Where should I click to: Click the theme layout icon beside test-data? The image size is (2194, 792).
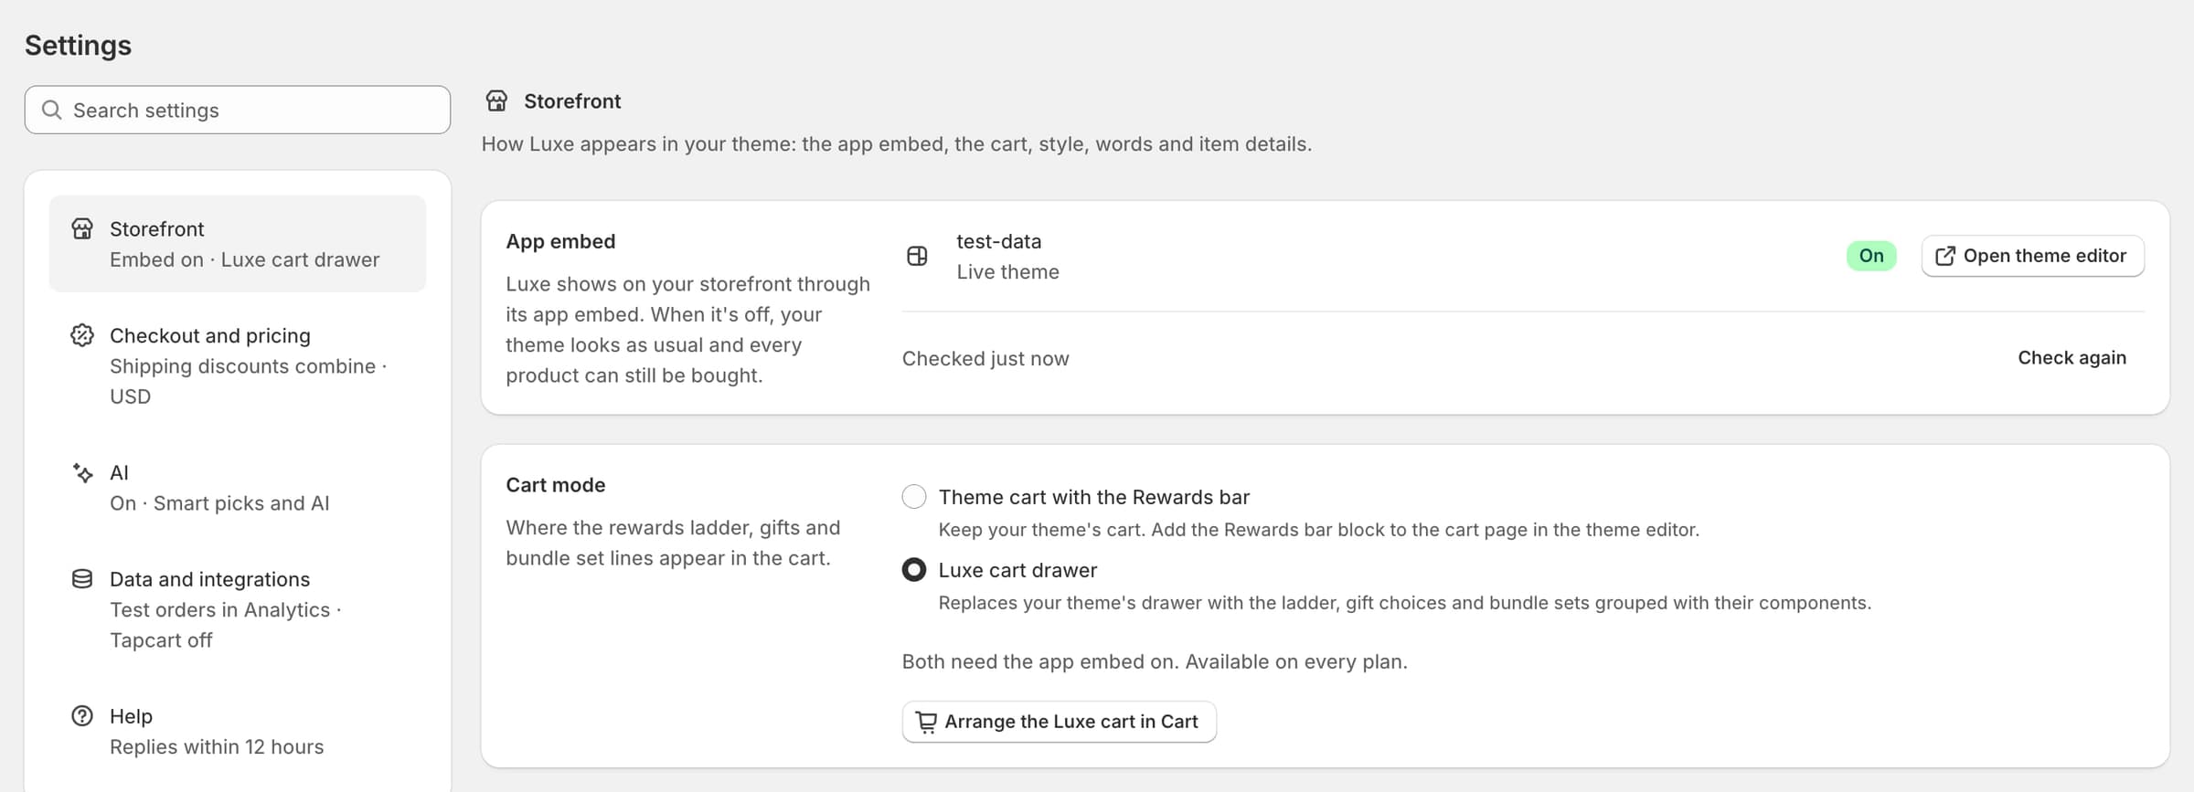(917, 256)
